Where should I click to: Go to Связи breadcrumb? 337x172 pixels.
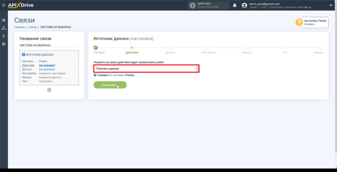(x=33, y=27)
